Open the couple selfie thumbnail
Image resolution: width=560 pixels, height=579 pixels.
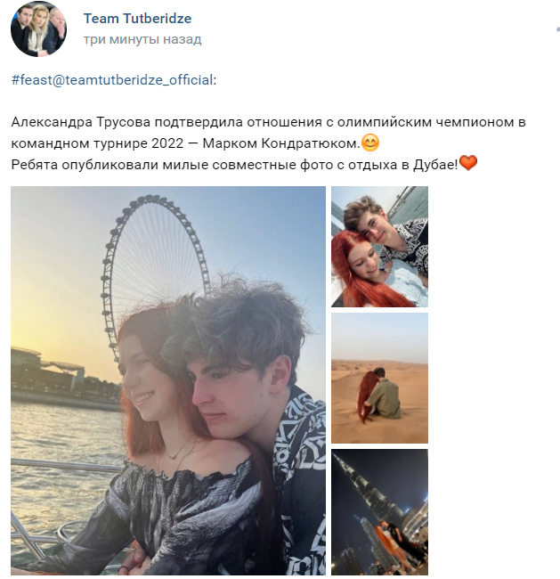click(x=379, y=247)
